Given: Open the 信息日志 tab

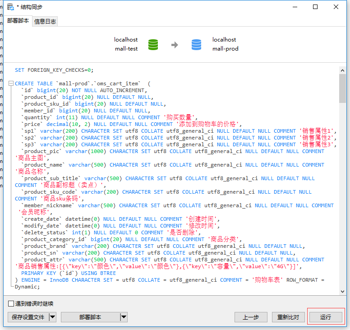Looking at the screenshot, I should pos(45,22).
